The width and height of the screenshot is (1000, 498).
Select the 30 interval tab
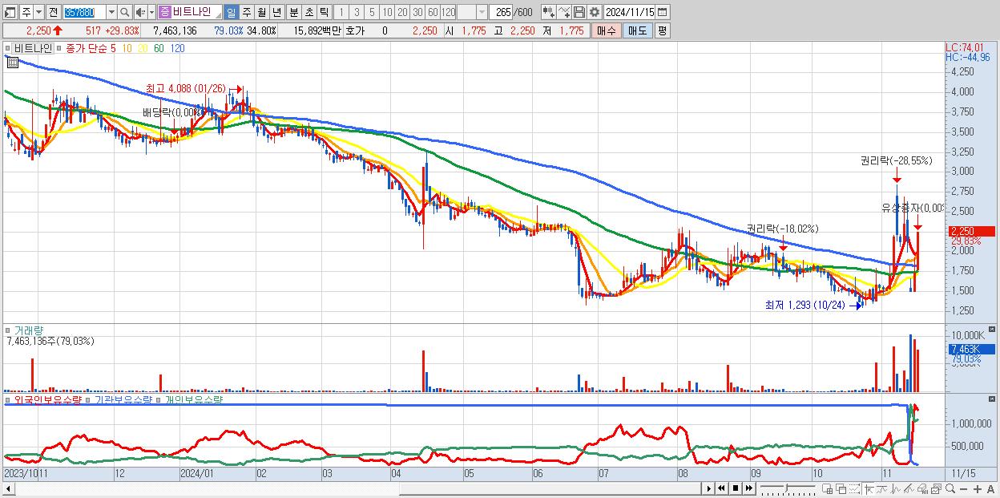pos(417,12)
